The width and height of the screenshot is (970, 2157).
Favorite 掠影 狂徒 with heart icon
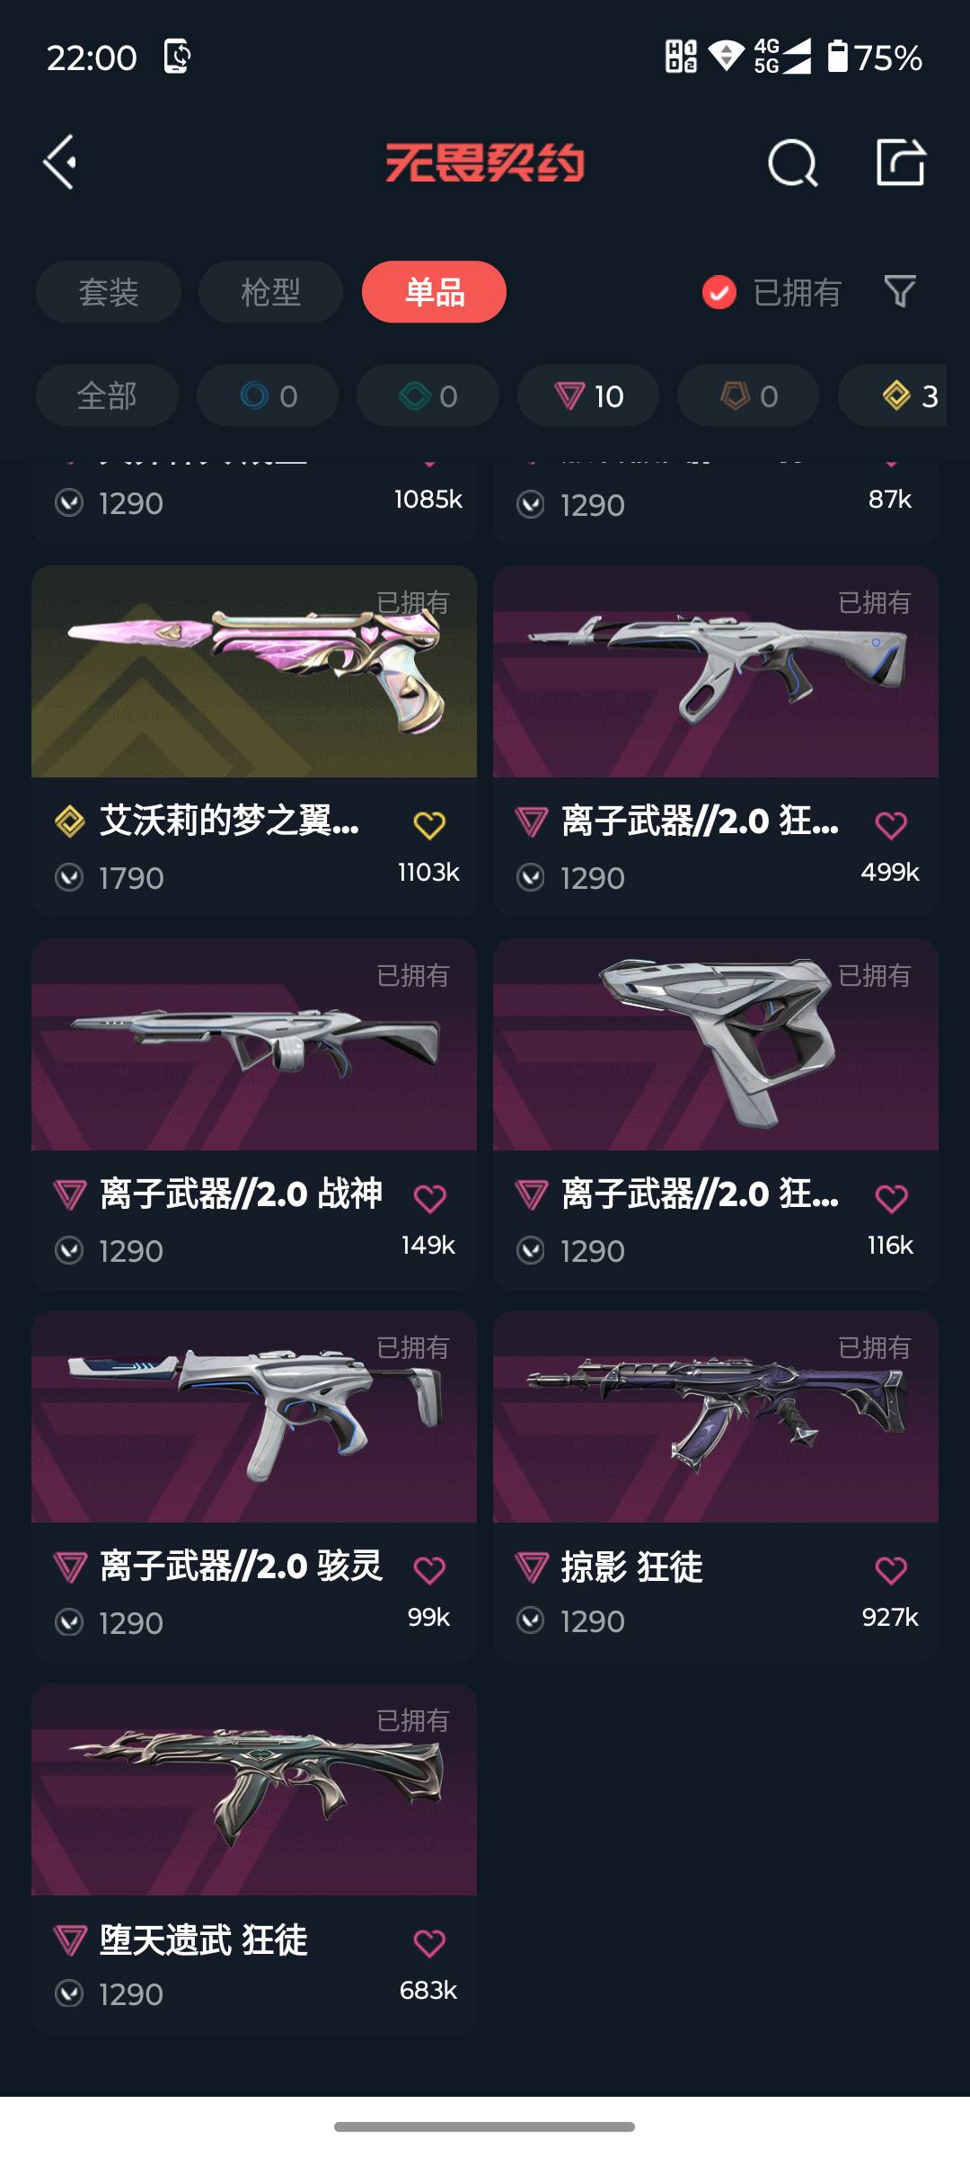pos(891,1570)
